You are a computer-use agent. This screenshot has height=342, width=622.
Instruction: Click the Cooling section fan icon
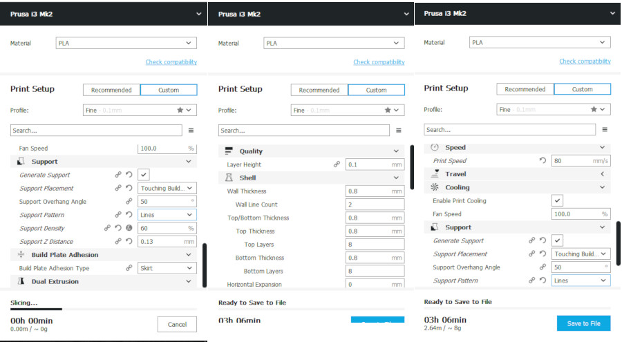435,187
